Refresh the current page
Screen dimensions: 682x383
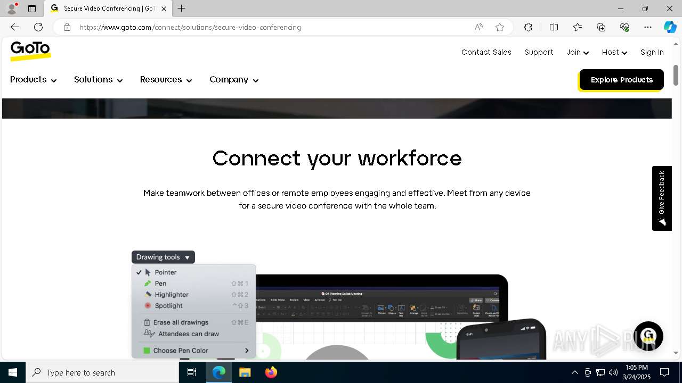point(38,27)
